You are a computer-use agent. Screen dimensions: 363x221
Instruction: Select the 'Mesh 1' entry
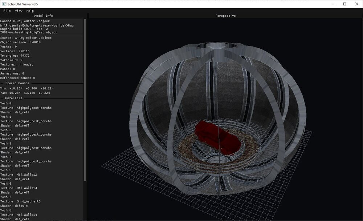6,117
